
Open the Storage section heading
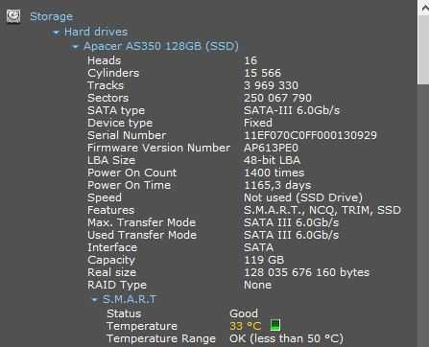pos(51,16)
